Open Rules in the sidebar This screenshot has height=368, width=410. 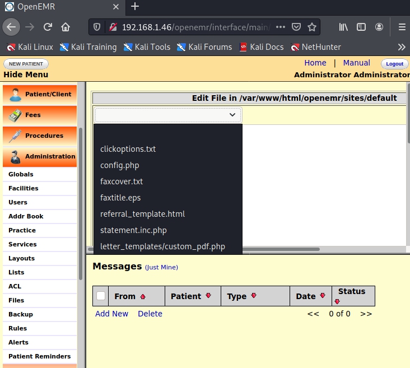tap(17, 328)
